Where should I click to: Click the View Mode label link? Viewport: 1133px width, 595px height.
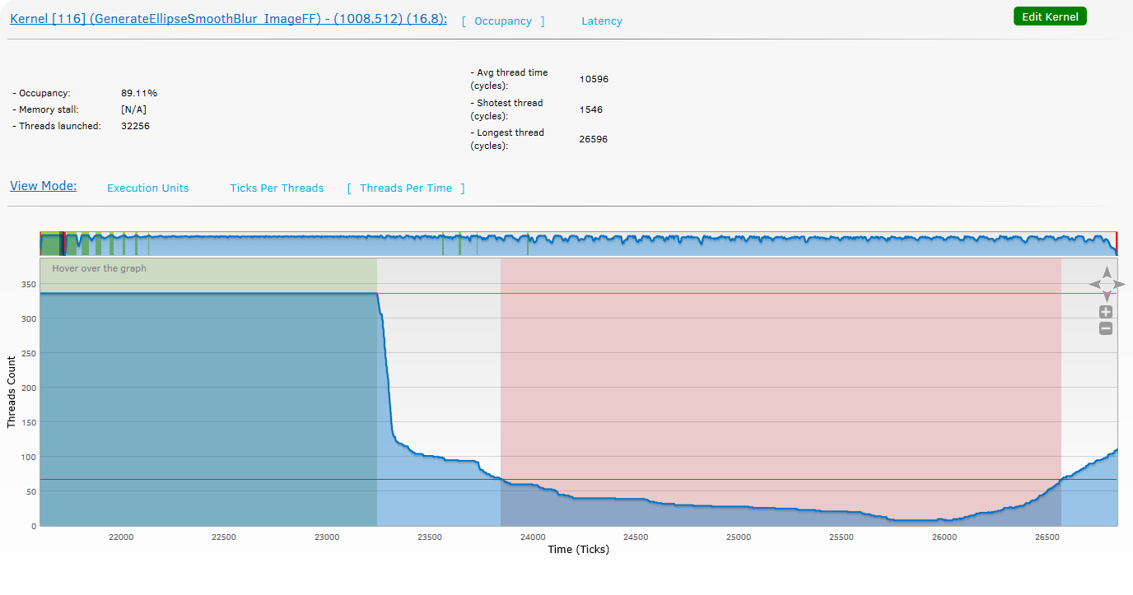tap(43, 186)
